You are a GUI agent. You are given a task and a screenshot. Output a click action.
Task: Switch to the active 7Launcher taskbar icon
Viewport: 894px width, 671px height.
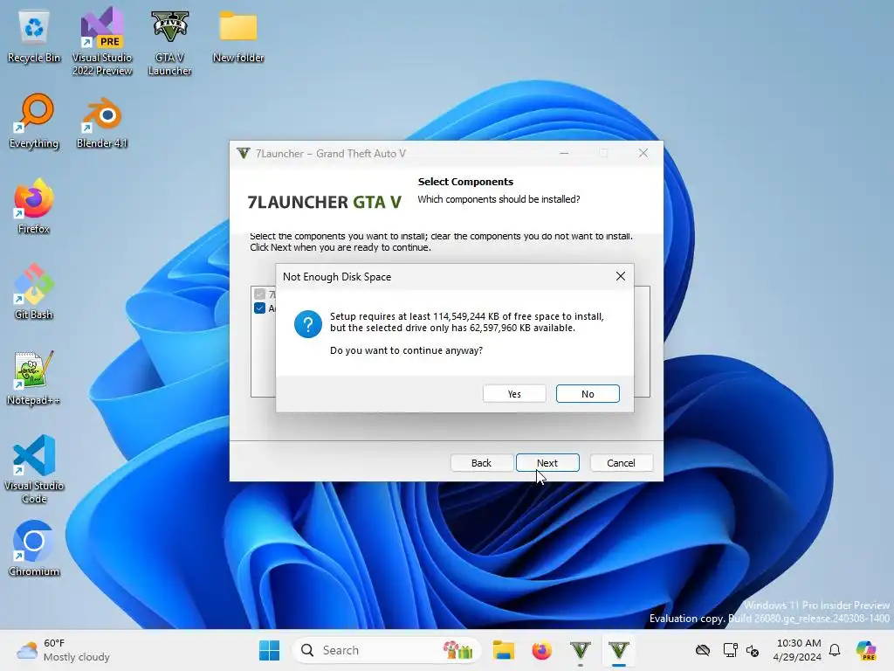[619, 650]
